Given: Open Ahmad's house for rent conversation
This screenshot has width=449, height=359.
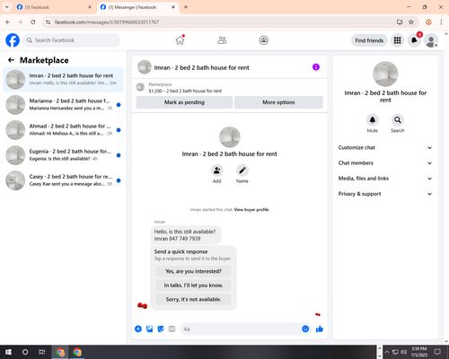Looking at the screenshot, I should (x=63, y=130).
